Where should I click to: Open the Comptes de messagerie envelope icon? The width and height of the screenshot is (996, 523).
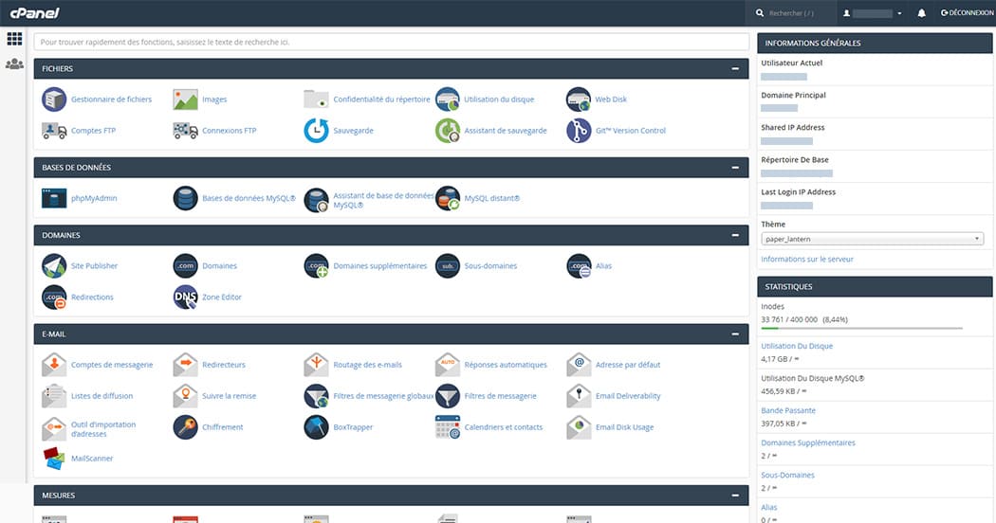click(54, 365)
